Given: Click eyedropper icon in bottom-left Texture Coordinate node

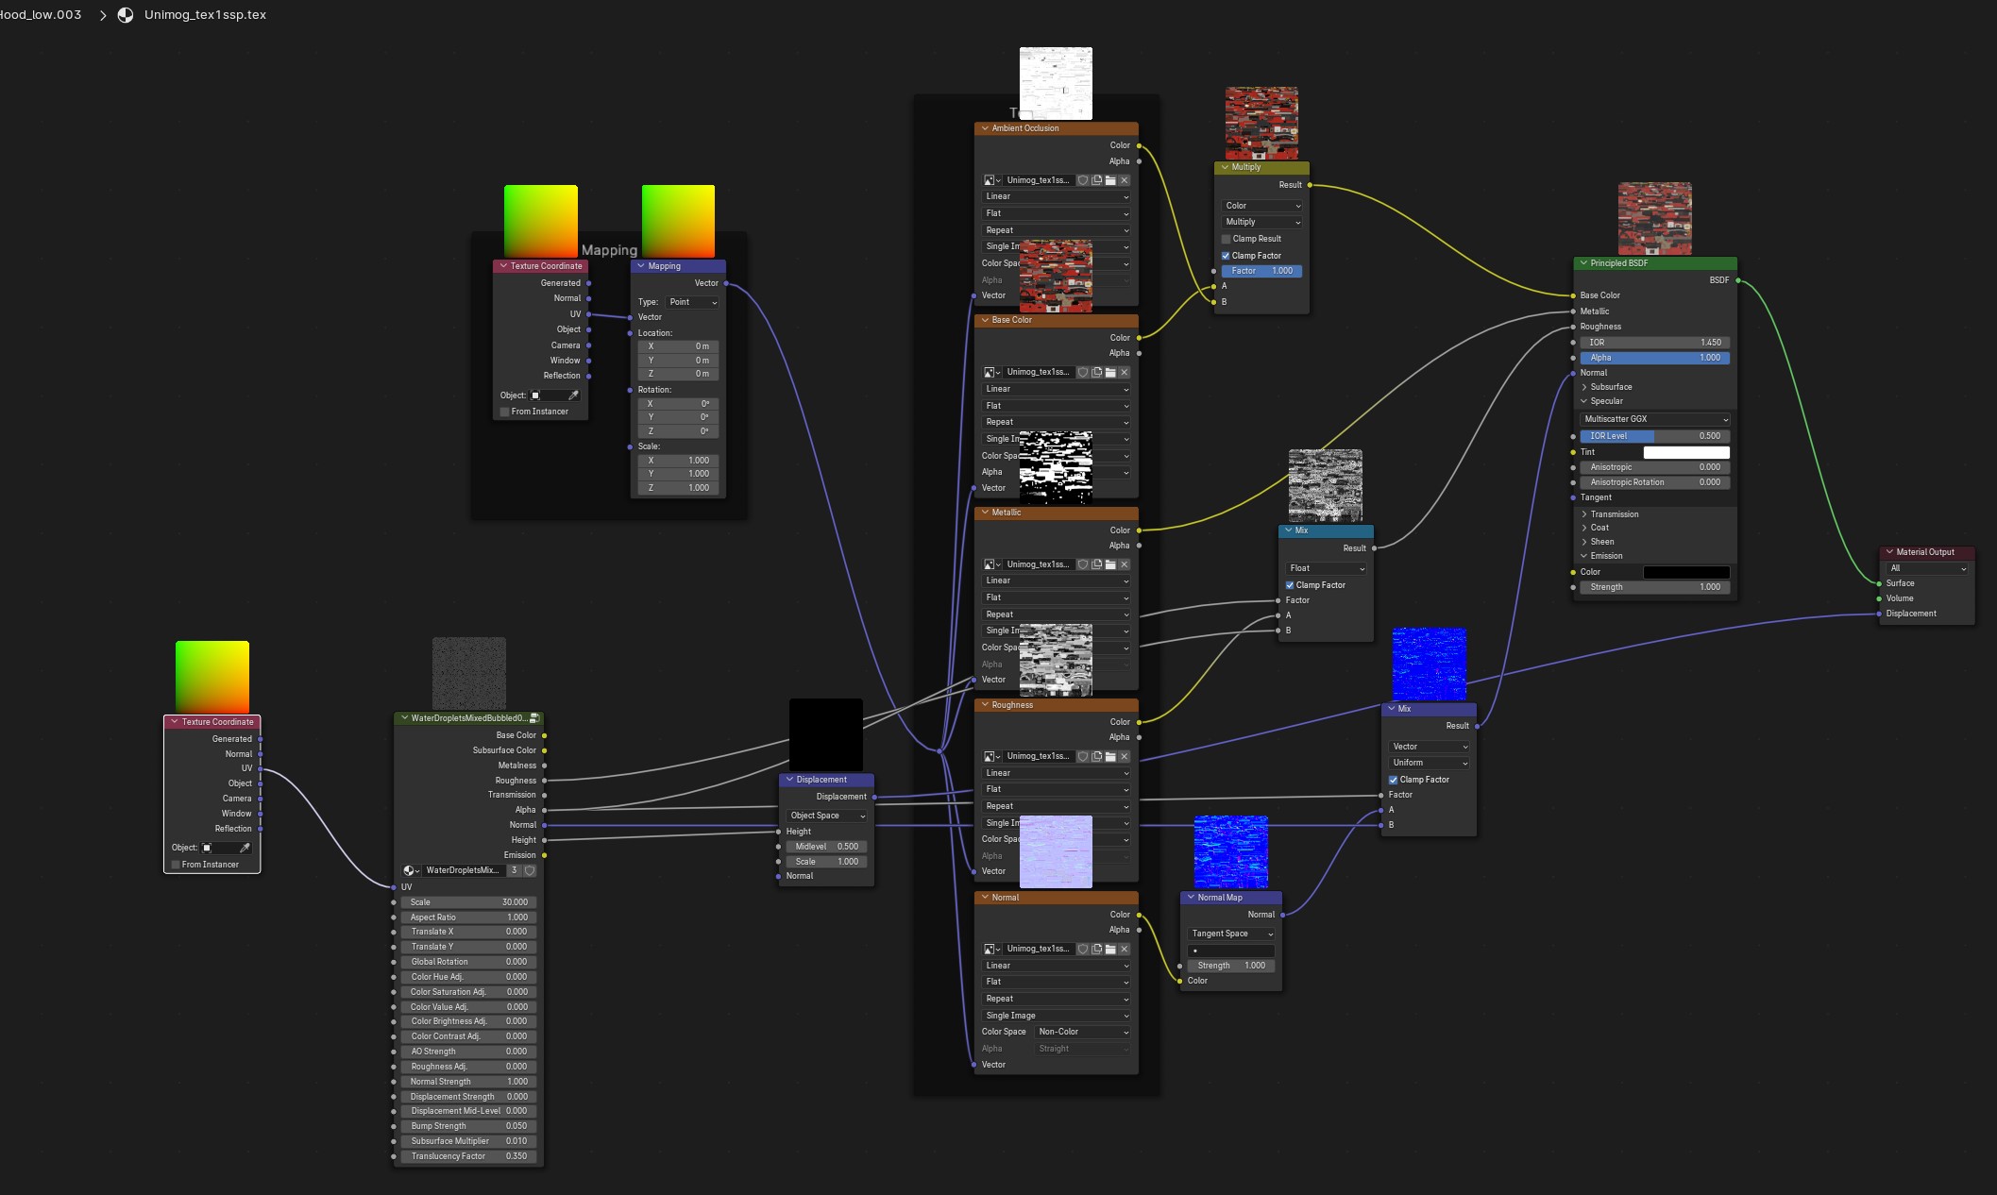Looking at the screenshot, I should click(245, 848).
